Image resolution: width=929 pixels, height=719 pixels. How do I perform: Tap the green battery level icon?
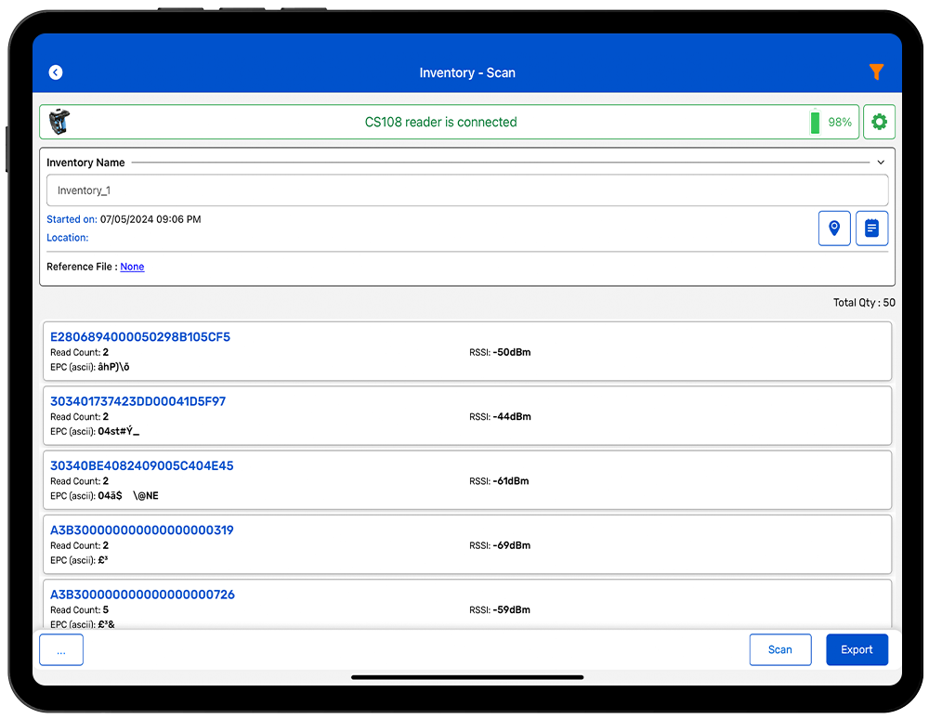point(815,122)
